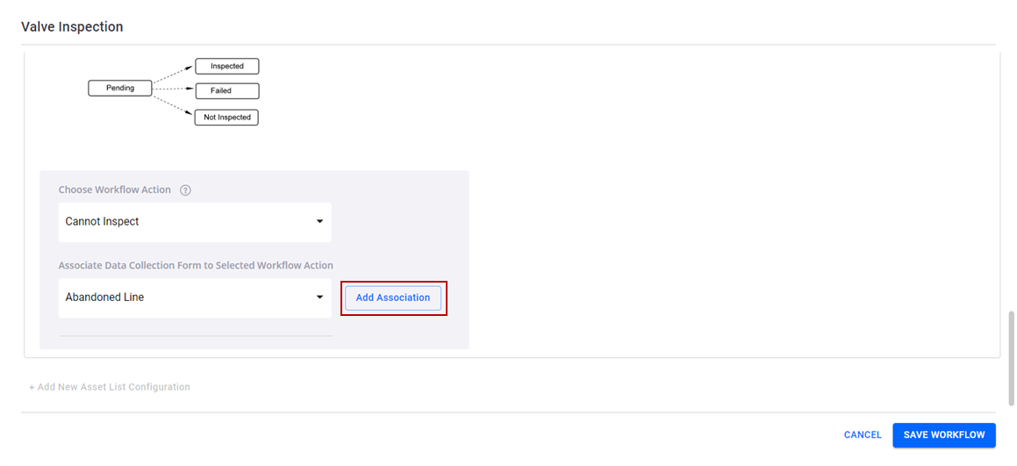Expand the Cannot Inspect dropdown arrow

319,222
